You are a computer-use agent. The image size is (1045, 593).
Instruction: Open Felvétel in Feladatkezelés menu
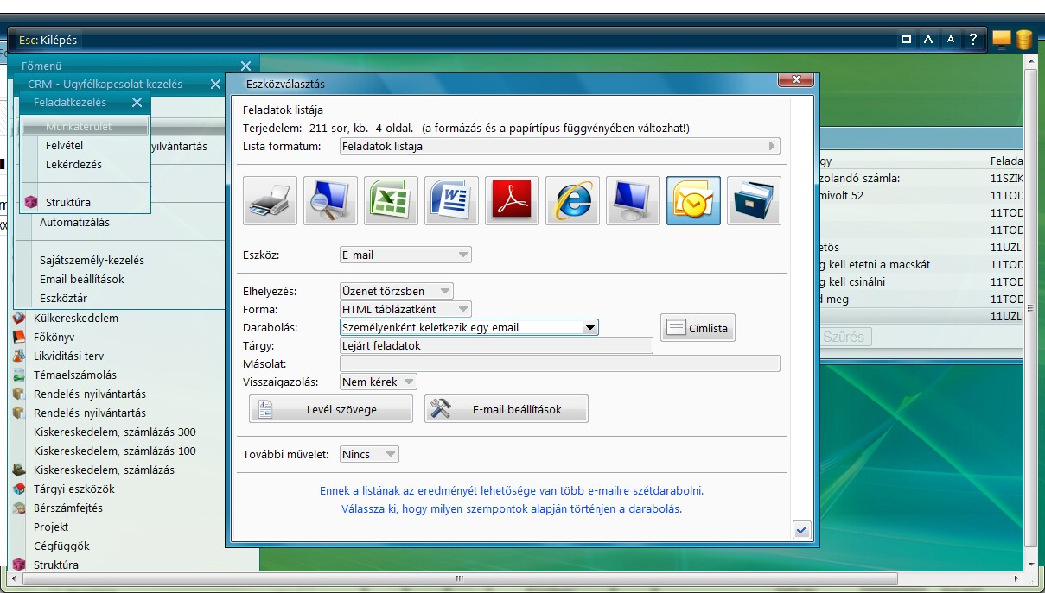tap(65, 145)
